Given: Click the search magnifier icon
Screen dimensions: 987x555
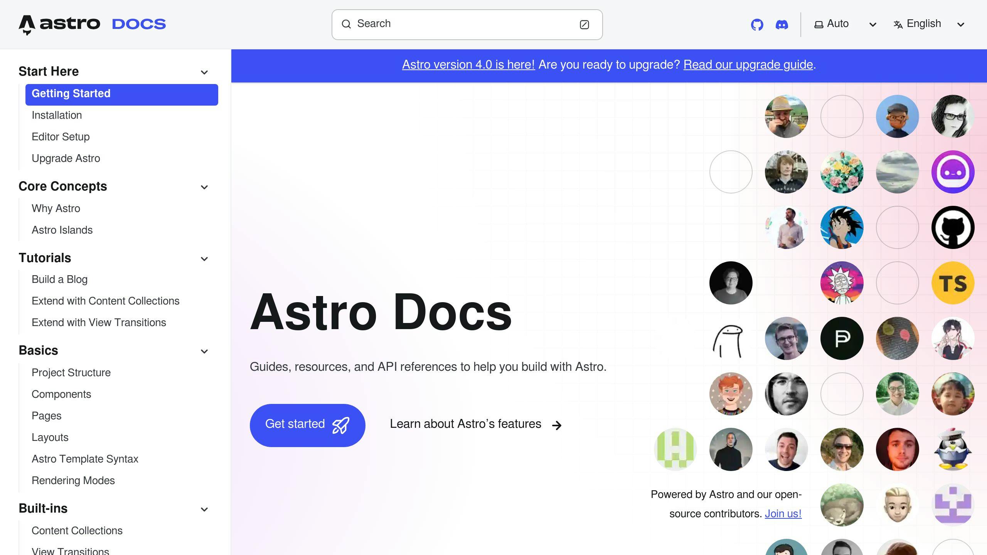Looking at the screenshot, I should (x=346, y=24).
